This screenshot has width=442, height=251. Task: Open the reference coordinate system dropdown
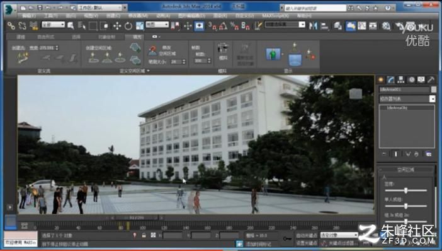click(157, 25)
